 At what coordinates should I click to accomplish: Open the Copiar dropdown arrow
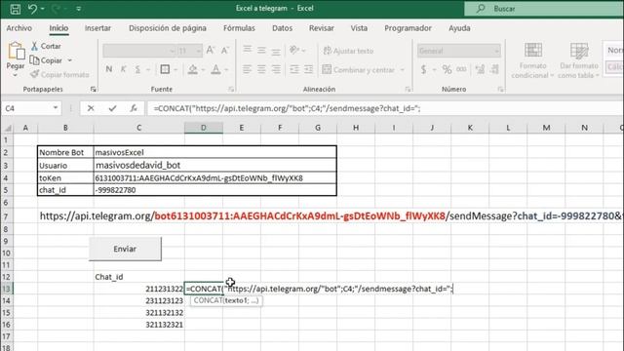pyautogui.click(x=70, y=60)
